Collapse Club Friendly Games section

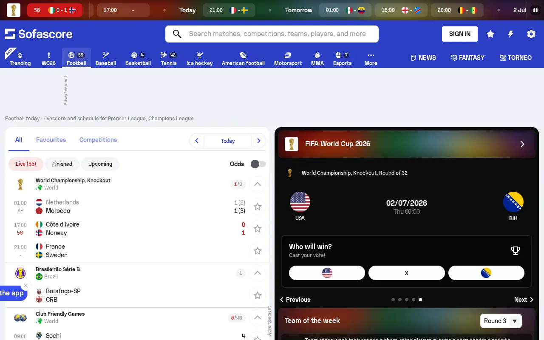click(x=257, y=317)
